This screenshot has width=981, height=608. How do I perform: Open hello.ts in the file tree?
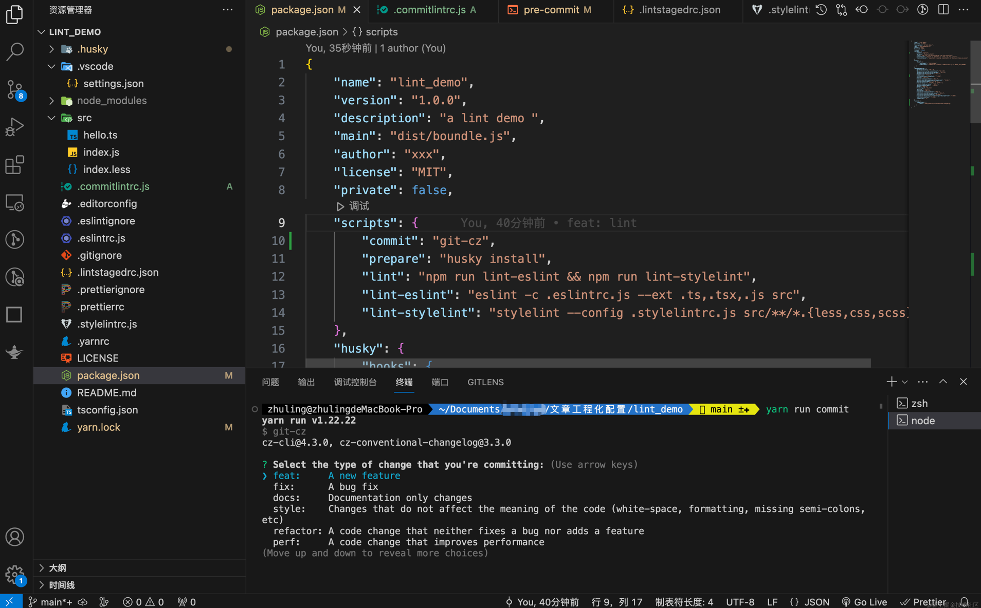[139, 135]
